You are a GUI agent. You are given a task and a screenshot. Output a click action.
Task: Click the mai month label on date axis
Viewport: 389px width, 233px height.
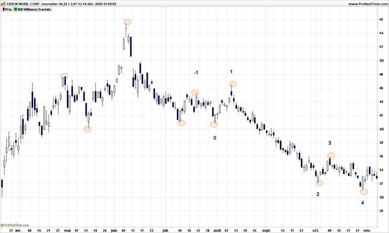click(68, 230)
